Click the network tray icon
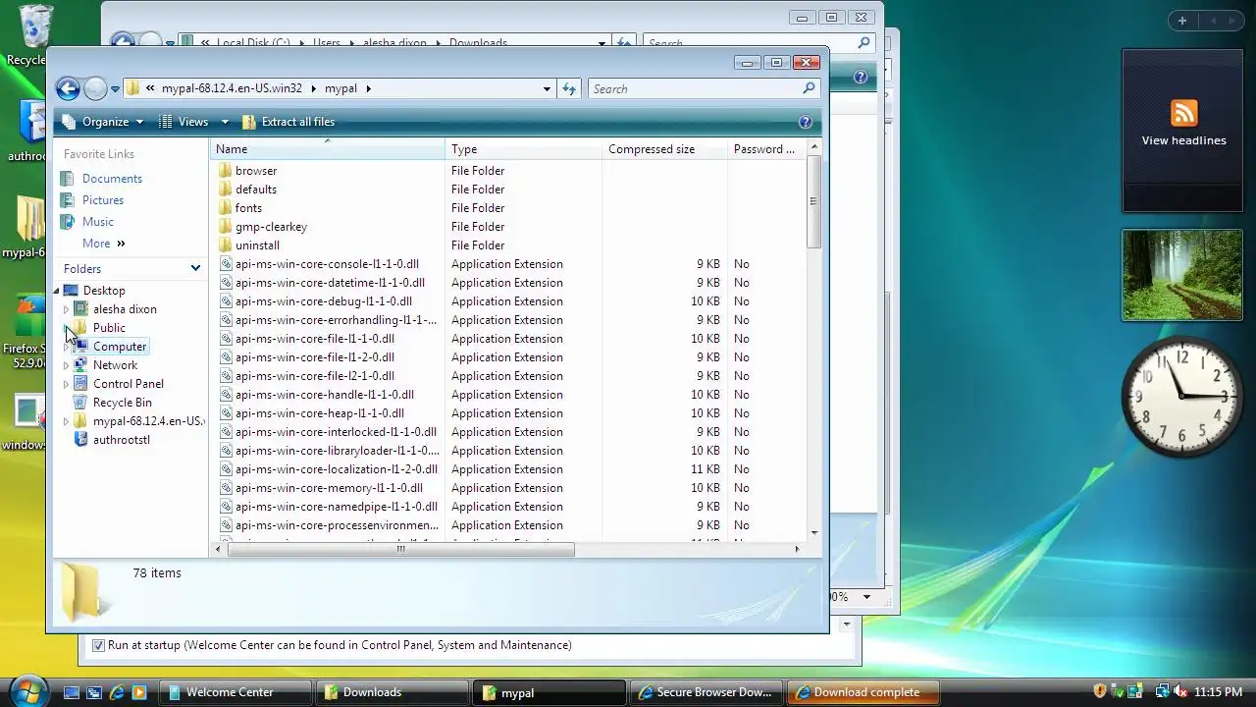Image resolution: width=1256 pixels, height=707 pixels. click(x=1162, y=692)
